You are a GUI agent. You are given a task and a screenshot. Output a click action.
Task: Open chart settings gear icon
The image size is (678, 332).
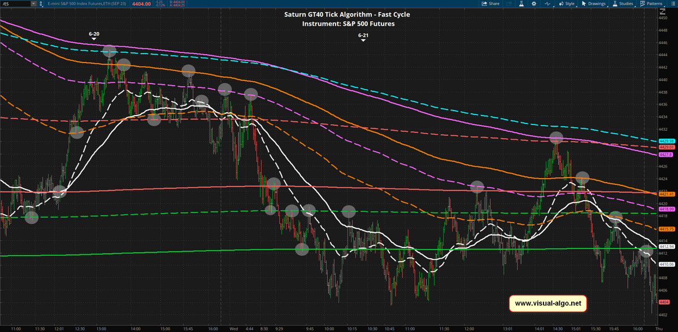point(534,4)
